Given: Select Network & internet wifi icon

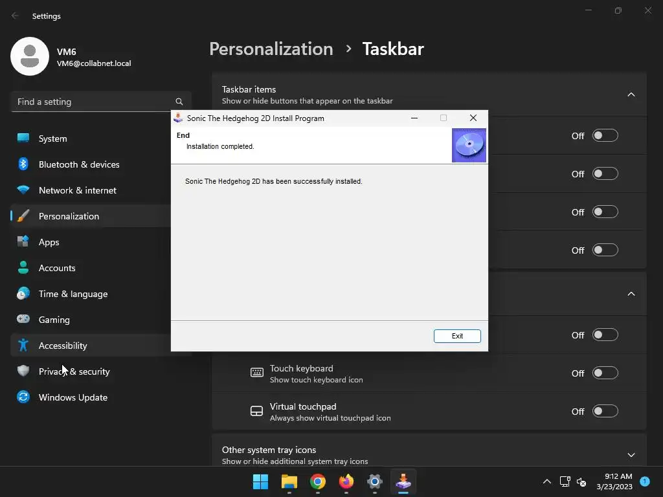Looking at the screenshot, I should pos(23,190).
